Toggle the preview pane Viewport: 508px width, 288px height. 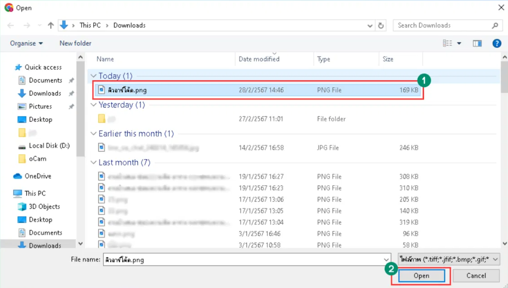tap(477, 44)
